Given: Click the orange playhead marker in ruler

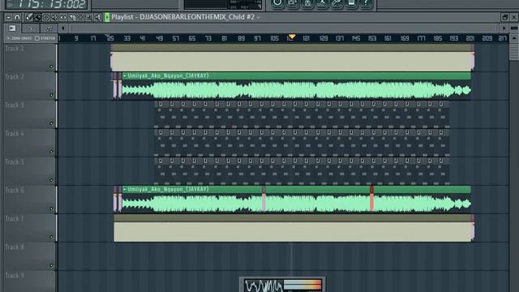Looking at the screenshot, I should pyautogui.click(x=292, y=36).
